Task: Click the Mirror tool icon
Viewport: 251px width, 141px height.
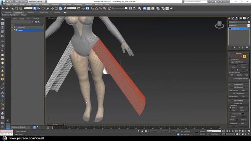Action: coord(130,8)
